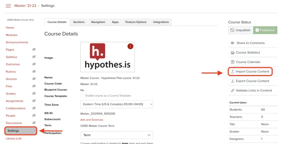Screen dimensions: 287x144
Task: Switch to the Sections tab
Action: click(x=79, y=22)
